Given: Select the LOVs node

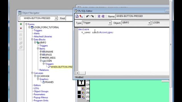Looking at the screenshot, I should [x=36, y=88].
